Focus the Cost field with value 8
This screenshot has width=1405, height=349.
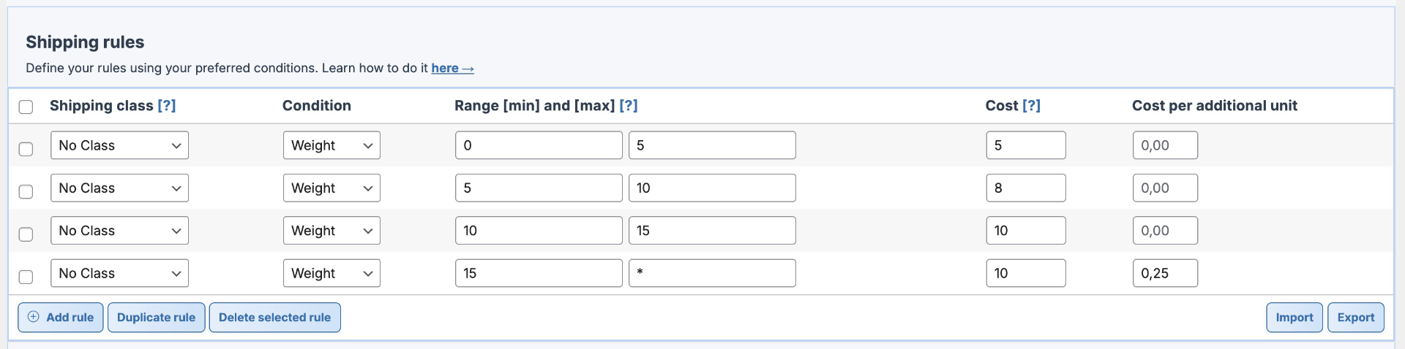click(1025, 188)
